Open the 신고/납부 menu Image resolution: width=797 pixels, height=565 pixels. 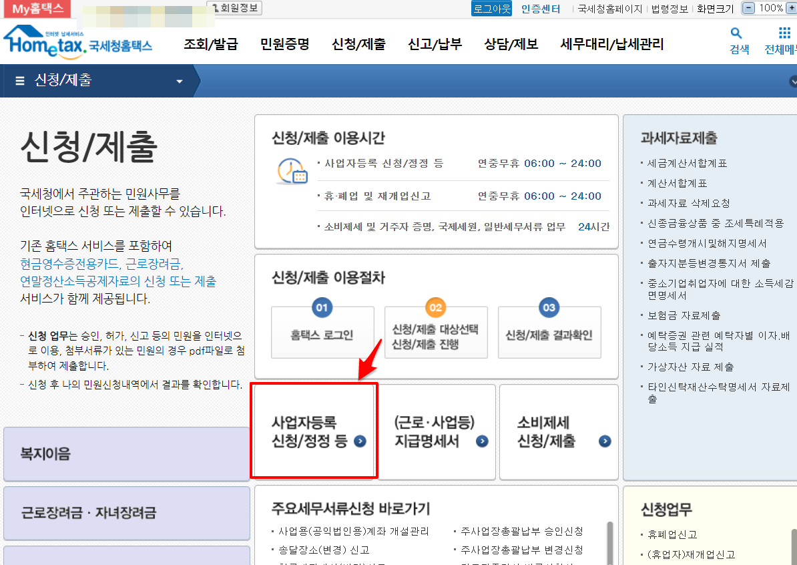(x=435, y=44)
